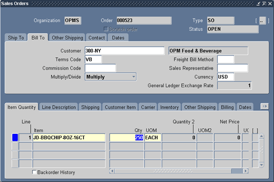Image resolution: width=274 pixels, height=182 pixels.
Task: Click the Currency field USD
Action: pos(226,77)
